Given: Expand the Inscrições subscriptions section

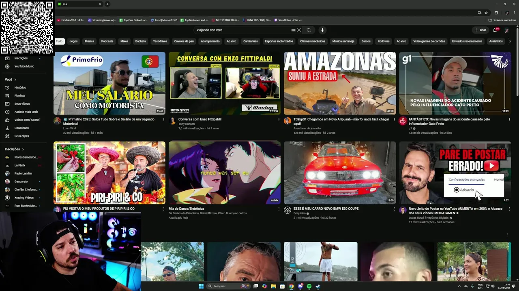Looking at the screenshot, I should pos(14,149).
